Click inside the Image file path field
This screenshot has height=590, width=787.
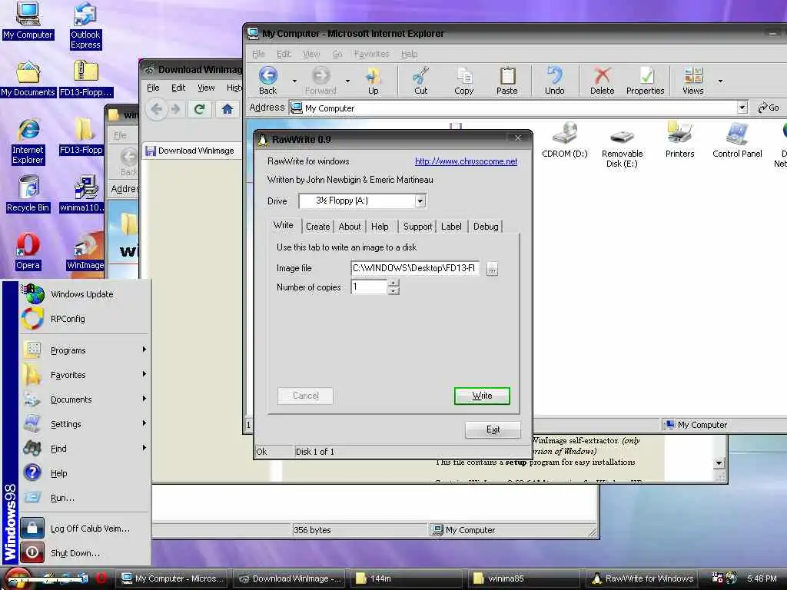(x=415, y=268)
